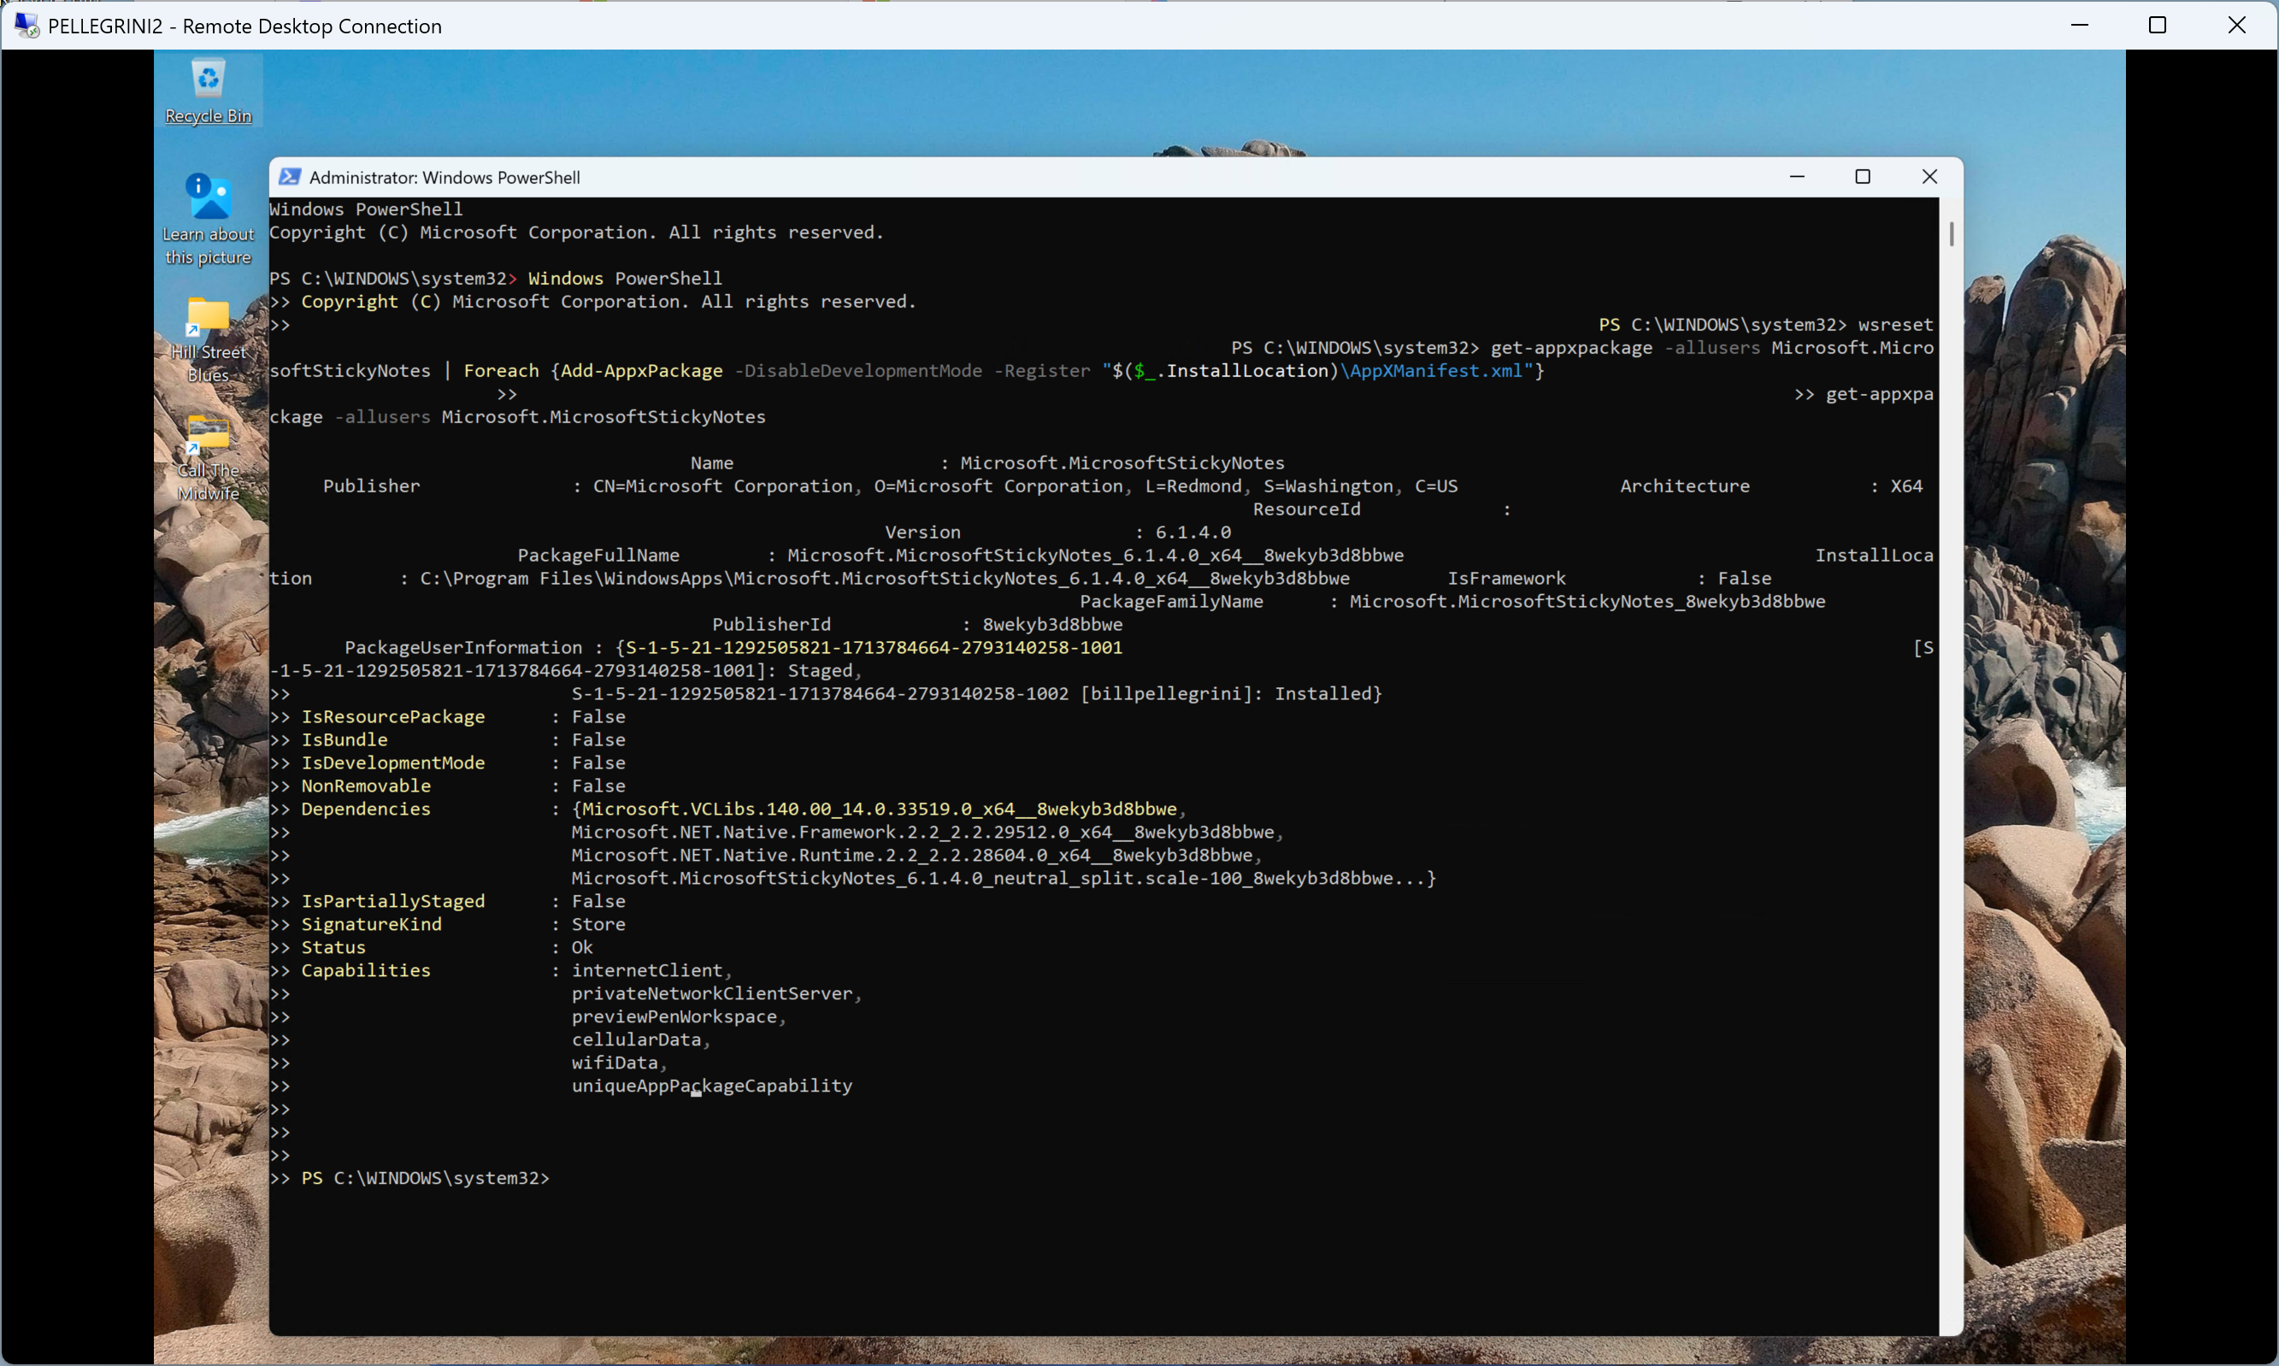
Task: Open the Hill Street Blues folder shortcut
Action: pyautogui.click(x=208, y=339)
